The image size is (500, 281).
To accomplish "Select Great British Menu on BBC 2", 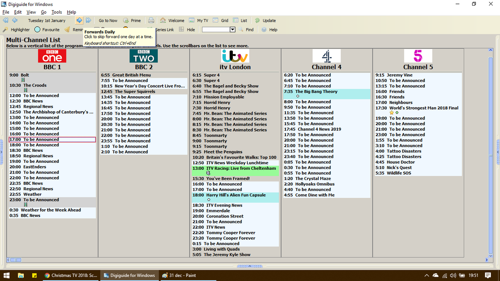I will 144,75.
